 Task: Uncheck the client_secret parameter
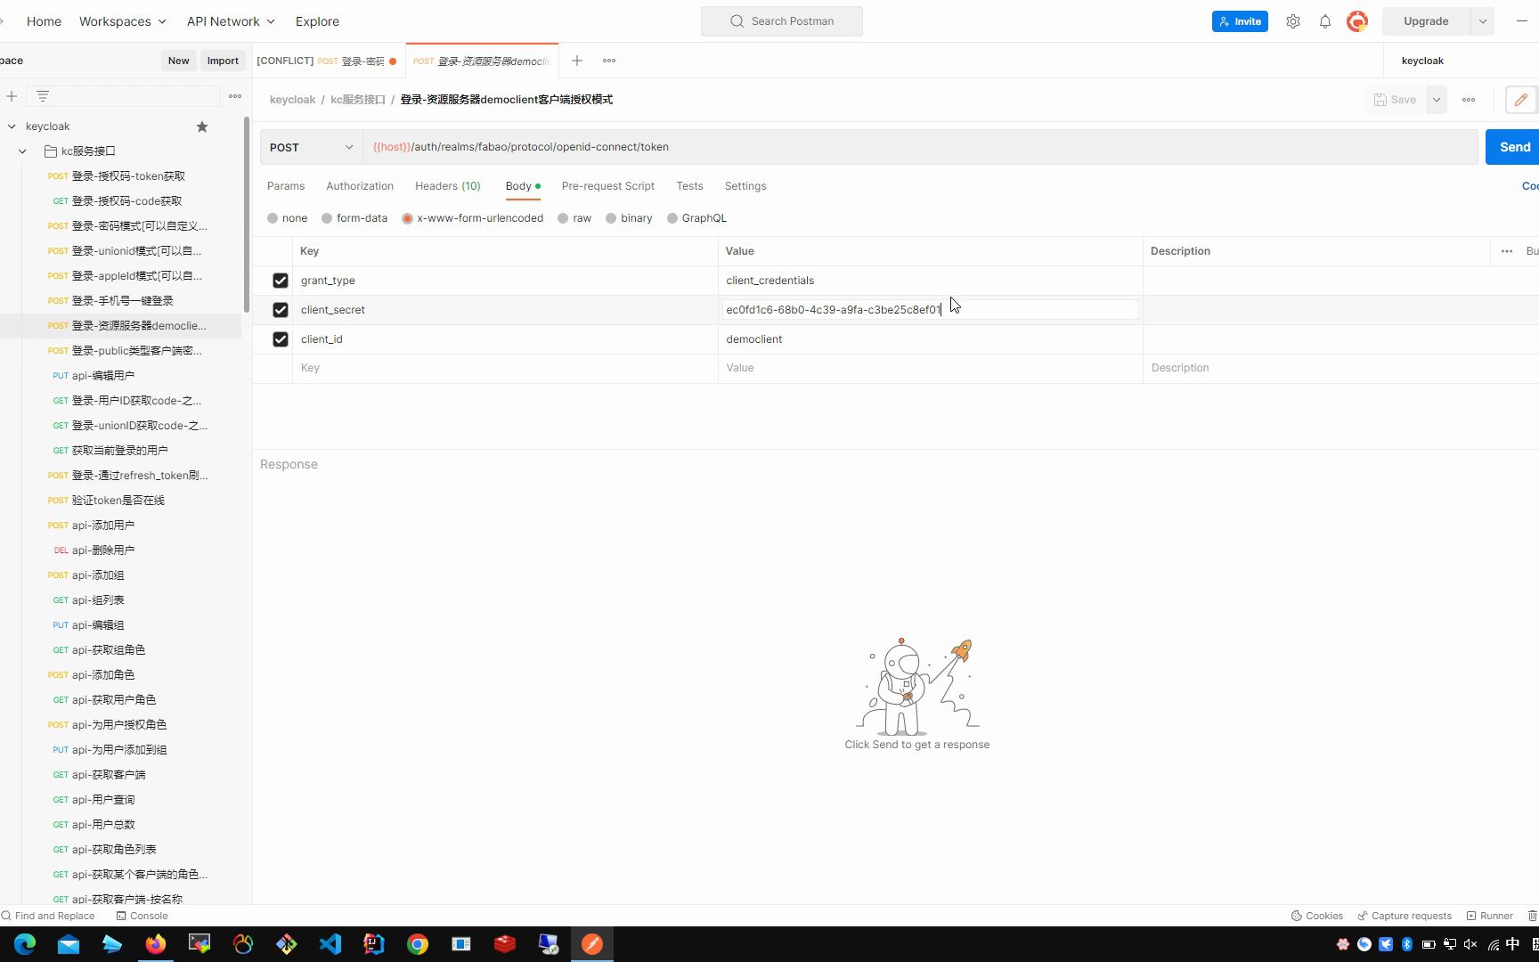(x=281, y=310)
